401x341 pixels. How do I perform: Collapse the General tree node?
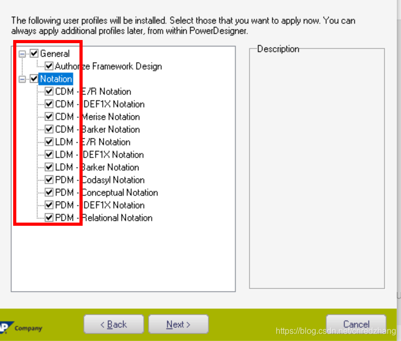22,54
